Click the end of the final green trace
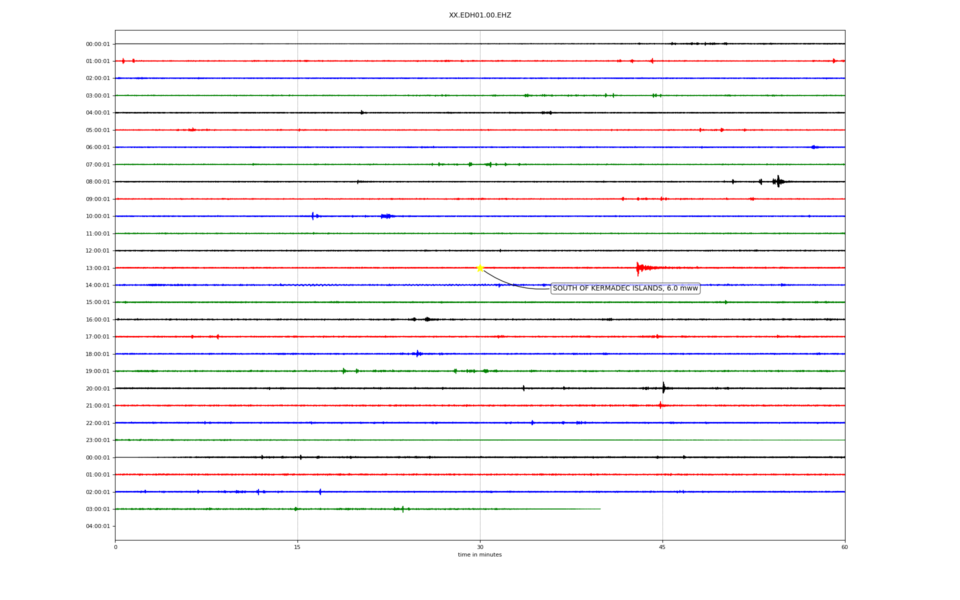 tap(599, 509)
